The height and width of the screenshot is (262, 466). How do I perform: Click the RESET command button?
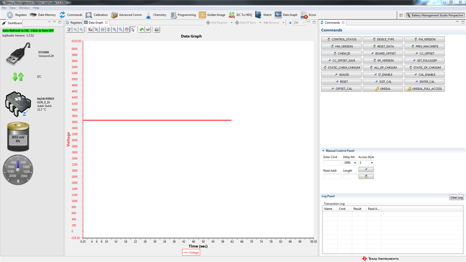[x=341, y=82]
